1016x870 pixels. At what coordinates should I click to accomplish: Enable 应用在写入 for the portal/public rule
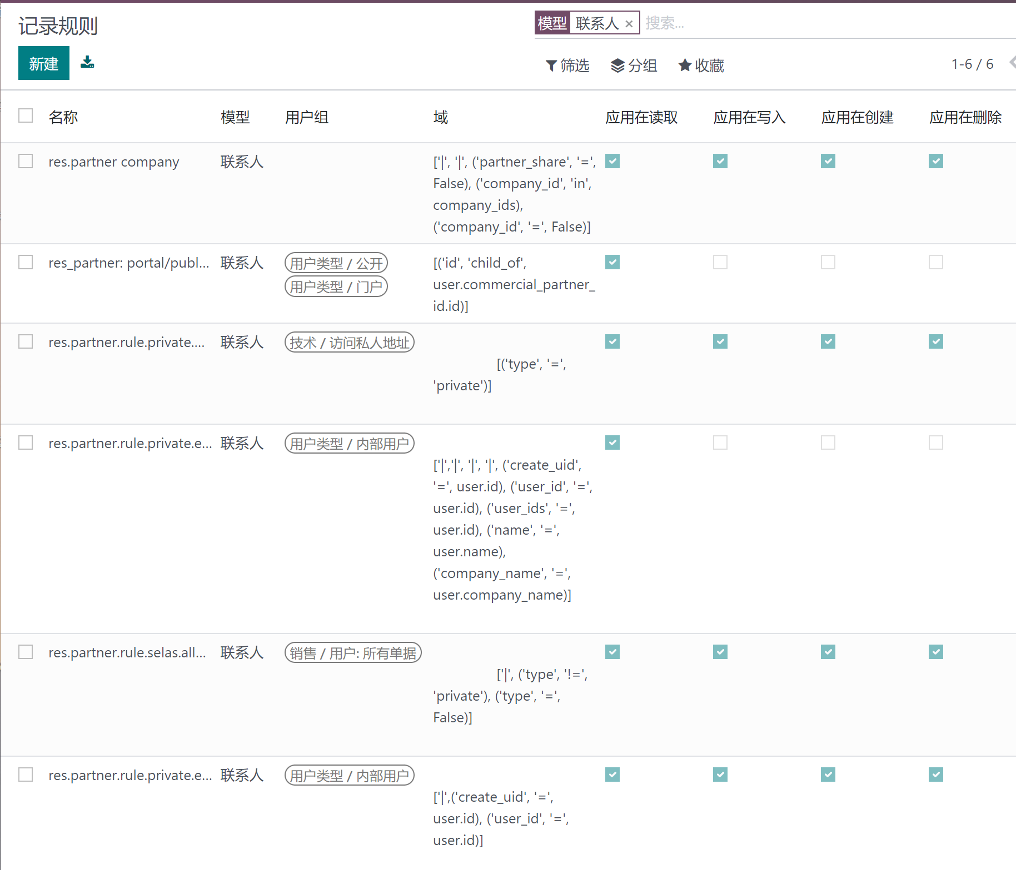pyautogui.click(x=720, y=261)
